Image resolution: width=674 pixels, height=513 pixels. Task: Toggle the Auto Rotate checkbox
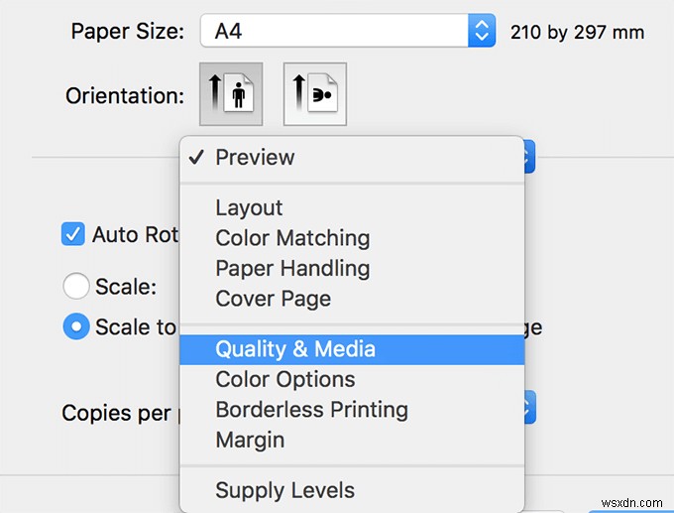click(73, 235)
